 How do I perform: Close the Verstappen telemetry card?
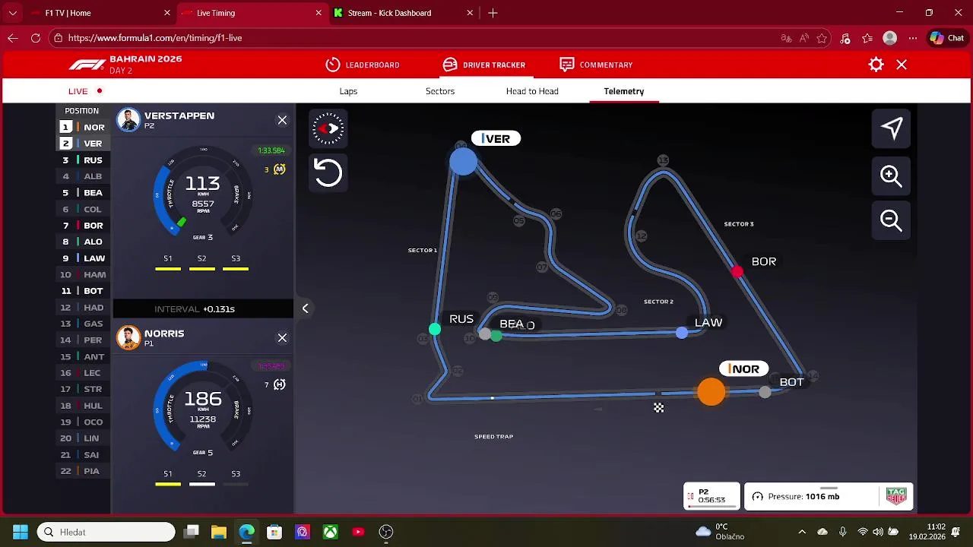click(x=282, y=120)
